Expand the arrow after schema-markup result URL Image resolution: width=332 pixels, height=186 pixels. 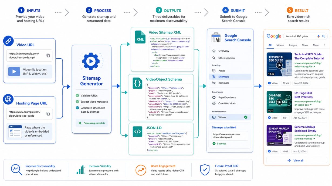[x=314, y=139]
